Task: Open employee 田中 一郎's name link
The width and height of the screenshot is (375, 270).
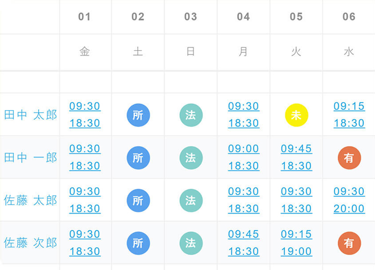Action: click(x=30, y=158)
